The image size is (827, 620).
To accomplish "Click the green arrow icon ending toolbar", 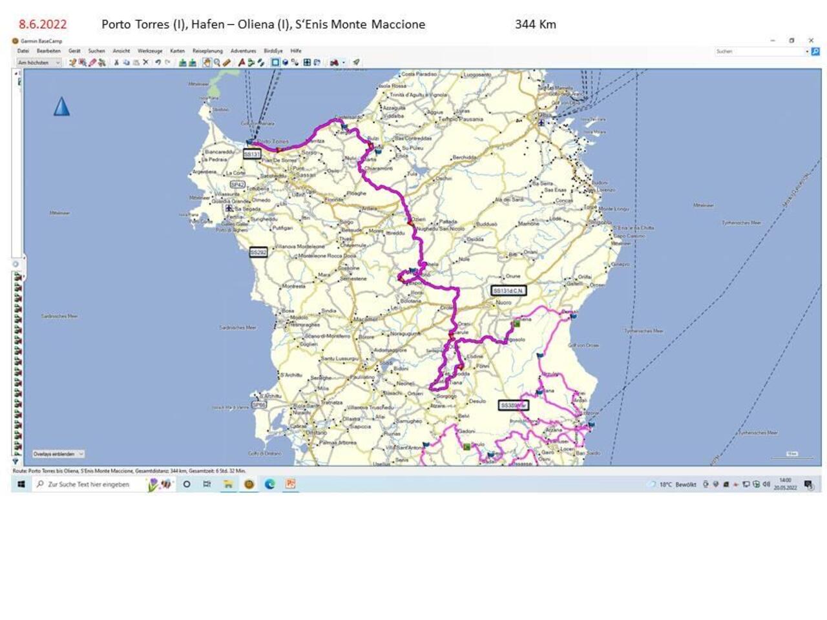I will (x=356, y=63).
